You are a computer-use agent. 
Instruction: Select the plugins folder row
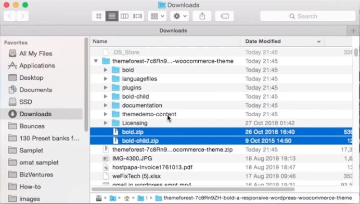[x=221, y=88]
